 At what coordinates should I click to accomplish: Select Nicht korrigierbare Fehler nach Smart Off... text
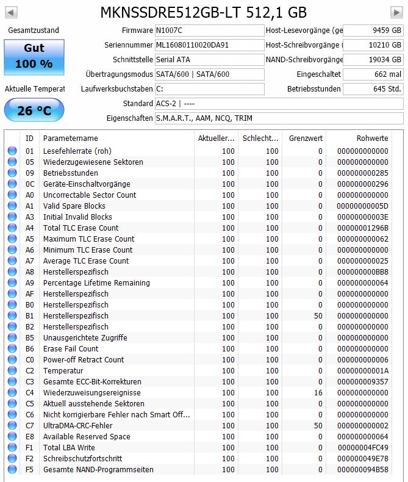pos(116,415)
